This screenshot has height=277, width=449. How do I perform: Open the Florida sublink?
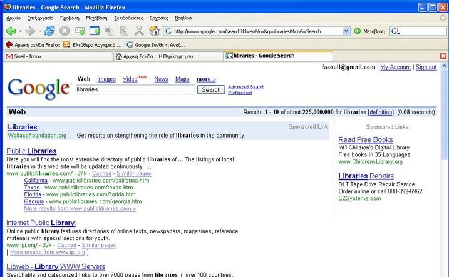[x=33, y=194]
